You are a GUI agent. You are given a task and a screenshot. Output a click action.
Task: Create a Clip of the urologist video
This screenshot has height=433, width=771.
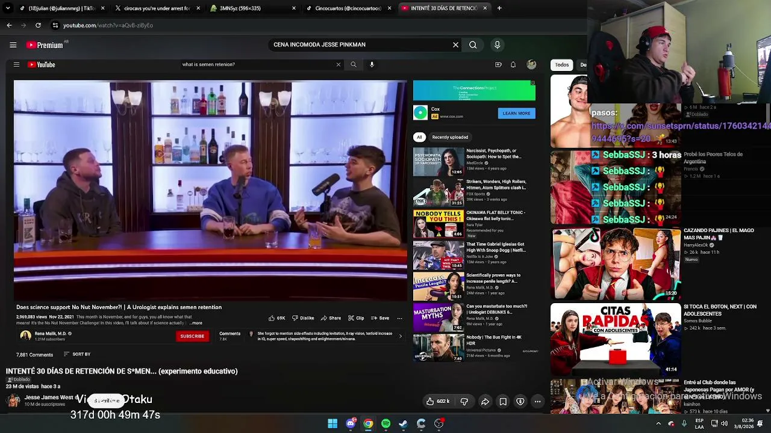356,318
